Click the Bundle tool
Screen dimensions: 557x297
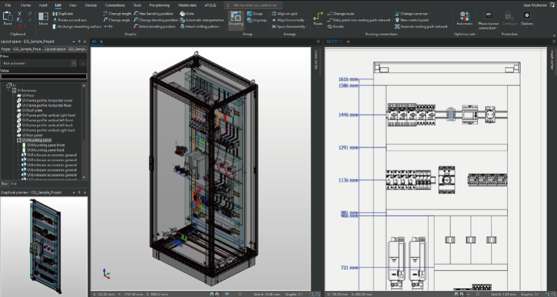(335, 26)
